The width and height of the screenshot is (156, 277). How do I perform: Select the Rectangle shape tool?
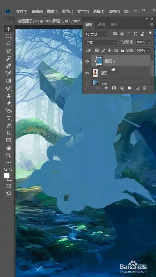tap(9, 140)
